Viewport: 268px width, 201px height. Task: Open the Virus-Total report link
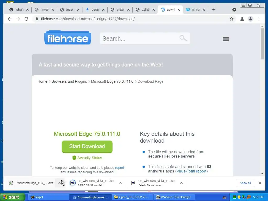tap(191, 171)
